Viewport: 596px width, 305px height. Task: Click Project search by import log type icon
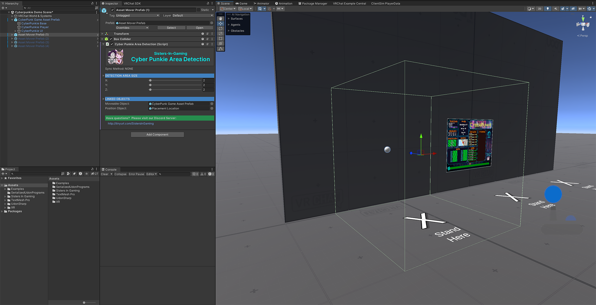tap(80, 174)
